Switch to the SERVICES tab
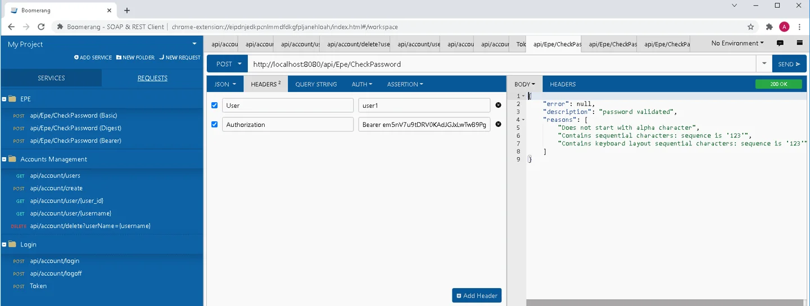The image size is (810, 306). tap(51, 78)
